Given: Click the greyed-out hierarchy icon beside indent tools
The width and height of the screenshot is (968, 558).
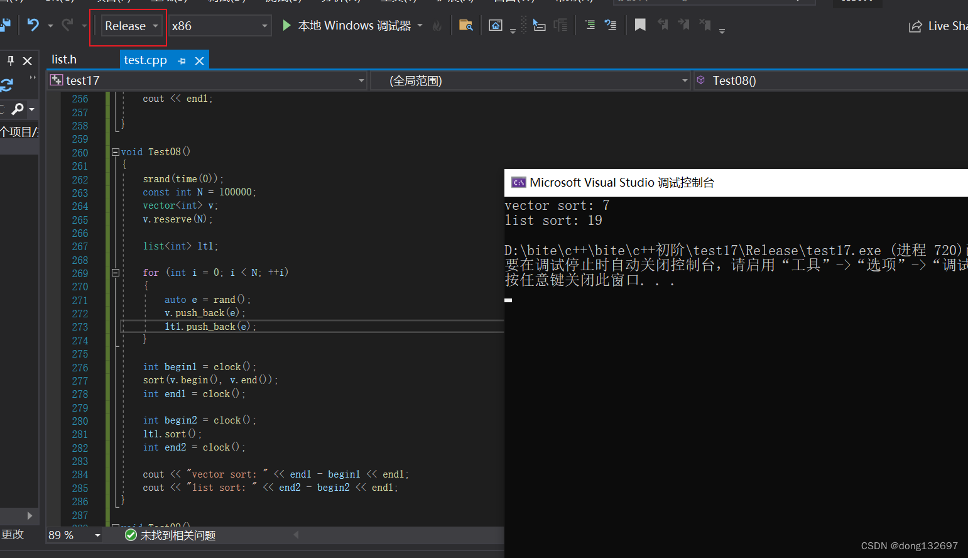Looking at the screenshot, I should tap(560, 25).
